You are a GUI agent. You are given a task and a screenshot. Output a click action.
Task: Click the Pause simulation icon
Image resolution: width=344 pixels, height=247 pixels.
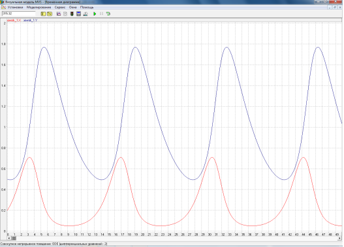(101, 14)
